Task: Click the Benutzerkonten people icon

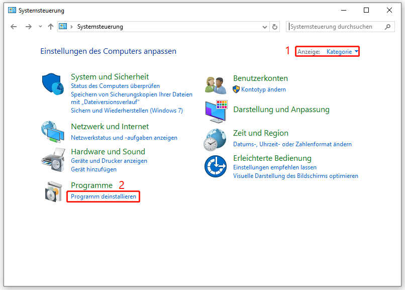Action: coord(216,84)
